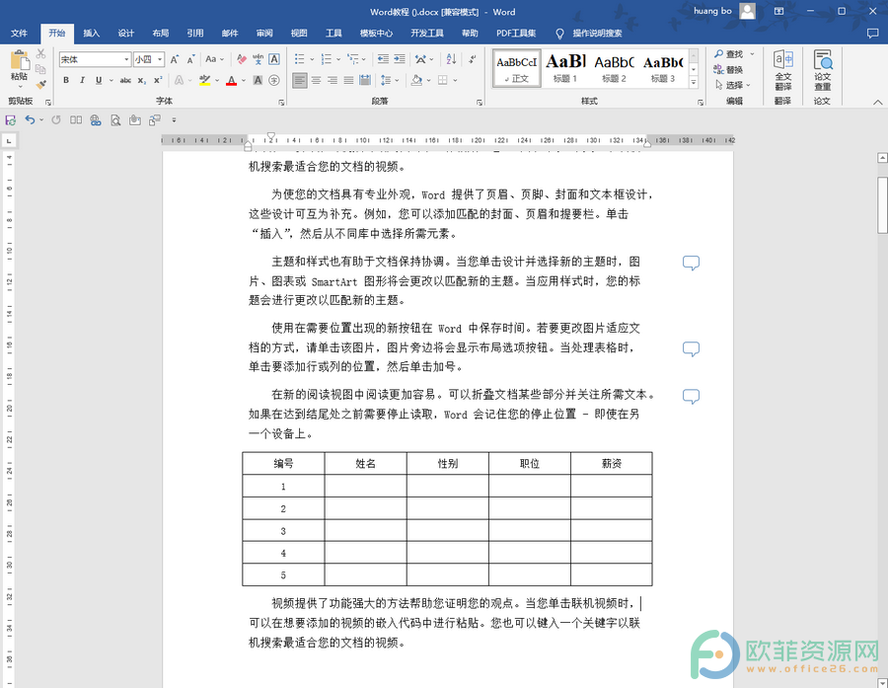Image resolution: width=888 pixels, height=688 pixels.
Task: Click the Cut scissors icon
Action: [x=40, y=54]
